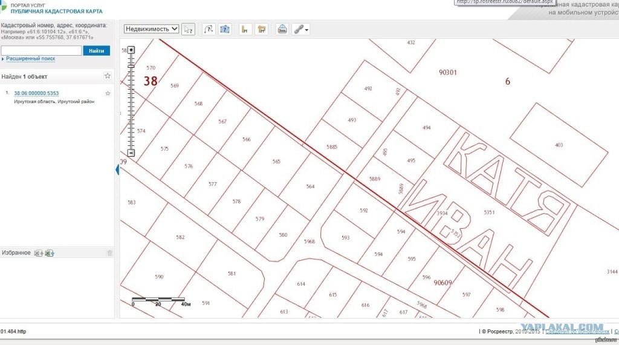Click parcel number 565 on map
Image resolution: width=619 pixels, height=345 pixels.
276,162
